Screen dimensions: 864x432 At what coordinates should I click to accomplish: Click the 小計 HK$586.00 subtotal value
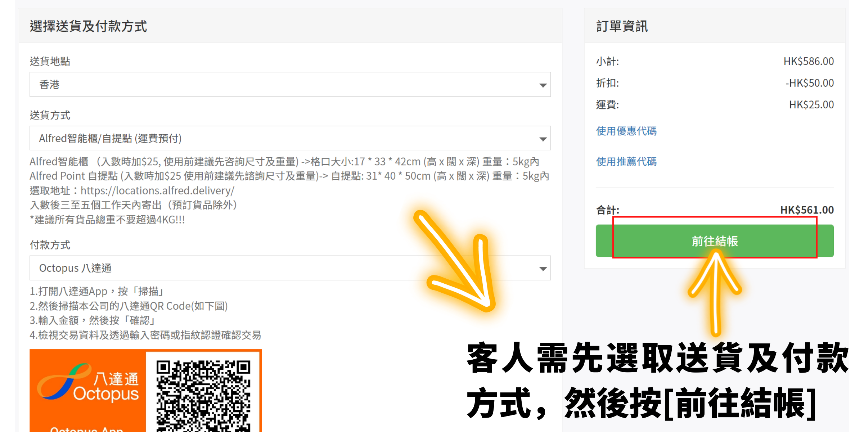click(x=808, y=62)
